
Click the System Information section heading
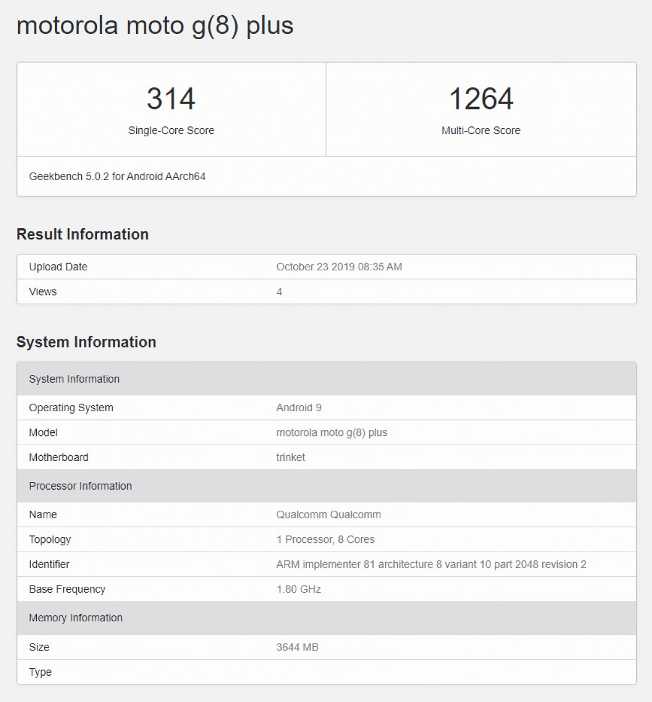coord(86,342)
